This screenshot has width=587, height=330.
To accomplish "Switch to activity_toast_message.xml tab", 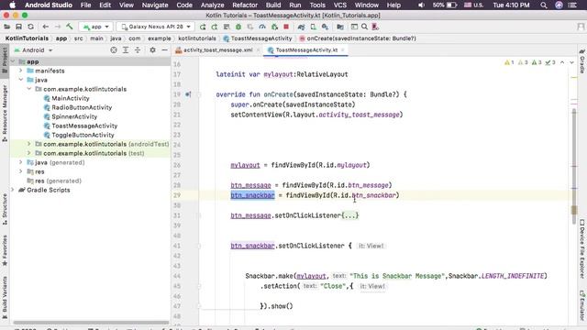I will (x=217, y=50).
